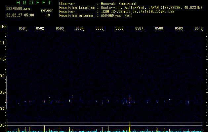Click the 0502 time marker
Viewport: 208px width, 132px height.
(x=40, y=28)
